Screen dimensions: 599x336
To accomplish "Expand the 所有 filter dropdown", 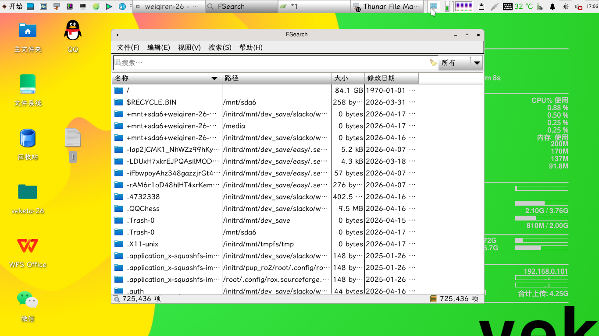I will pyautogui.click(x=460, y=63).
